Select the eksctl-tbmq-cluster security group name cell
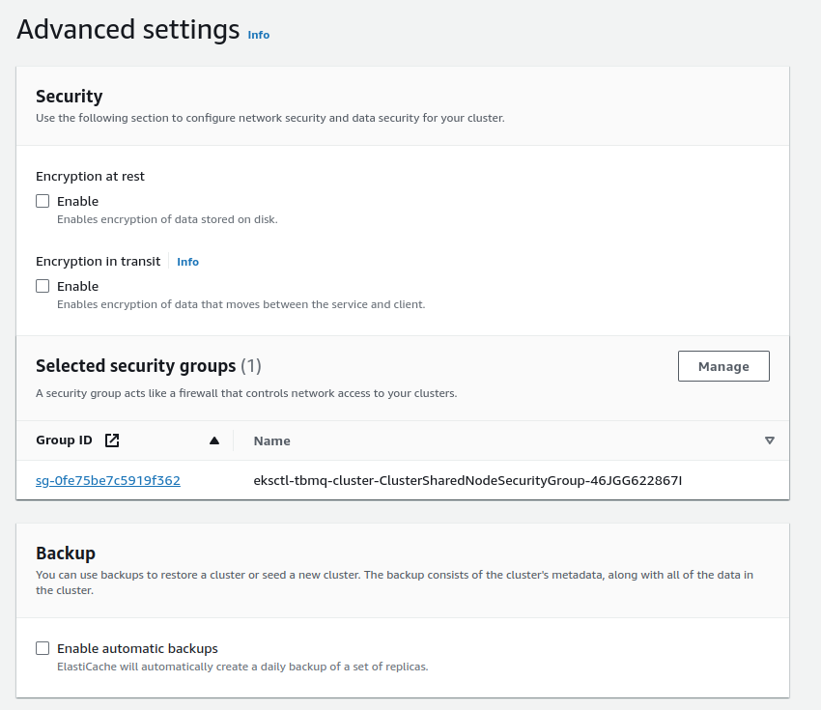This screenshot has width=821, height=710. point(467,480)
